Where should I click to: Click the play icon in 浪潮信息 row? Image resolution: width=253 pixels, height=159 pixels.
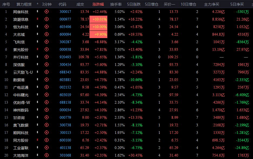click(x=46, y=19)
